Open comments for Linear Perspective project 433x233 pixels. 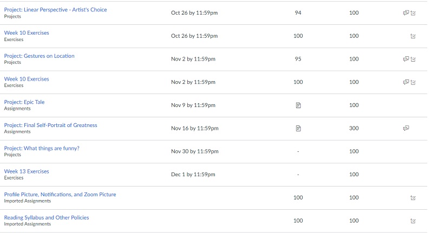click(x=405, y=12)
